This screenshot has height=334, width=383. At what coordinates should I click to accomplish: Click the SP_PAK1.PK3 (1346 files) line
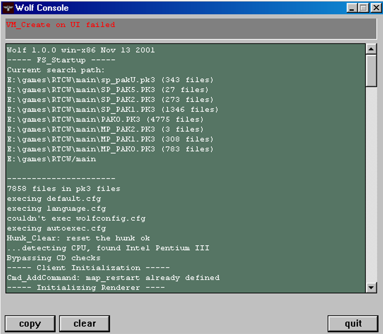113,110
